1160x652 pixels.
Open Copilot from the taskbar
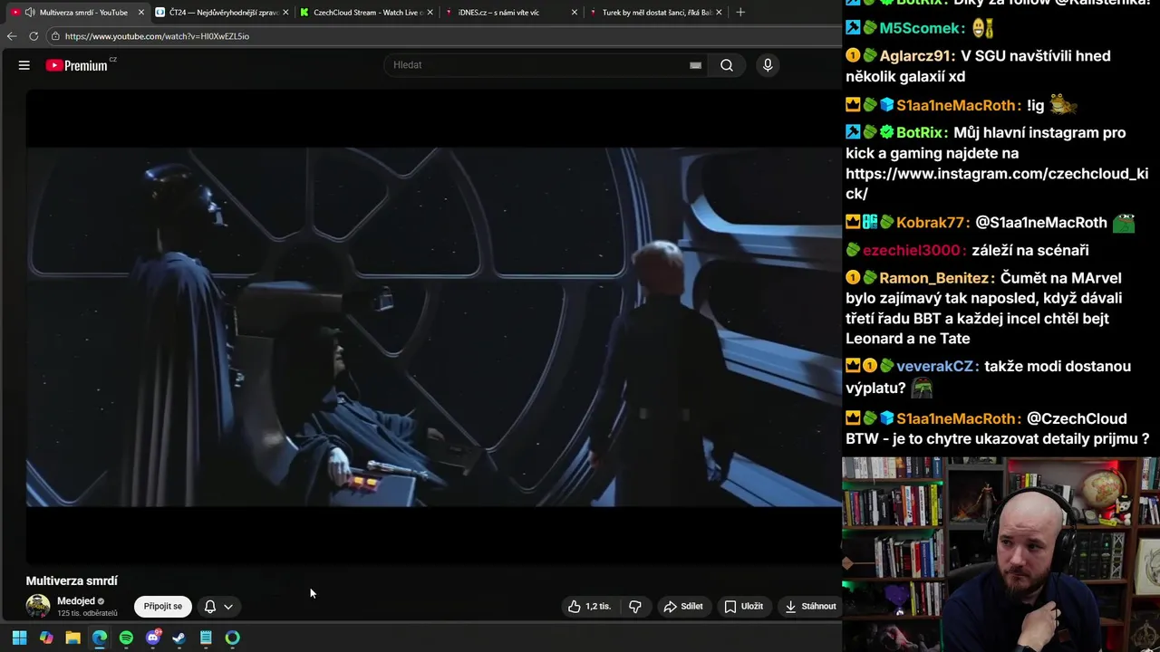click(x=46, y=638)
